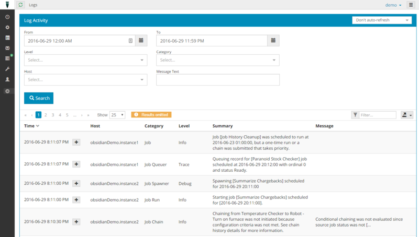
Task: Open the logs list sidebar icon
Action: coord(7,58)
